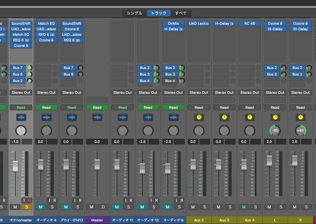
Task: Open Stereo Out output menu on オーディオ 11
Action: (122, 92)
